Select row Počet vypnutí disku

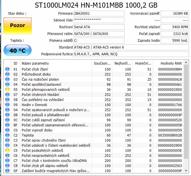(94, 130)
